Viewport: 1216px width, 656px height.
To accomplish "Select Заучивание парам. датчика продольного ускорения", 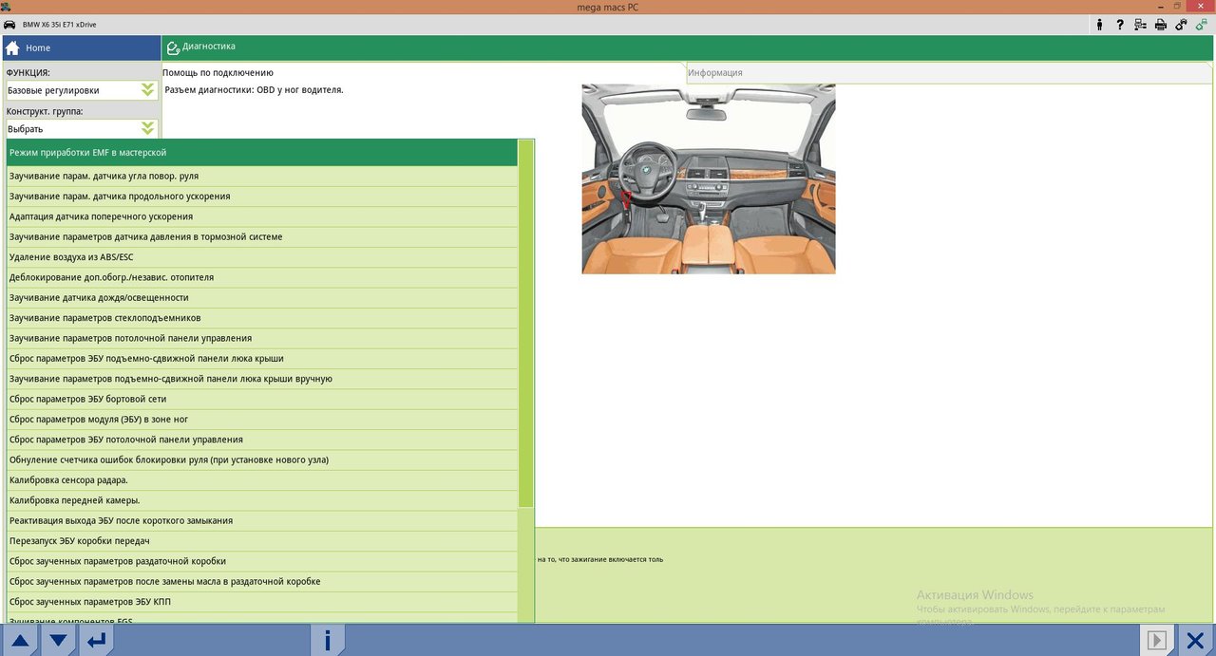I will click(262, 197).
